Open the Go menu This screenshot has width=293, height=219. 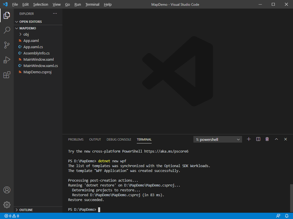point(67,4)
